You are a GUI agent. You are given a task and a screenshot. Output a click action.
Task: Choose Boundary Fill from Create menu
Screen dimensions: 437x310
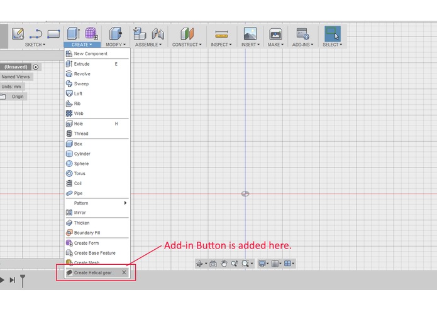[x=97, y=233]
